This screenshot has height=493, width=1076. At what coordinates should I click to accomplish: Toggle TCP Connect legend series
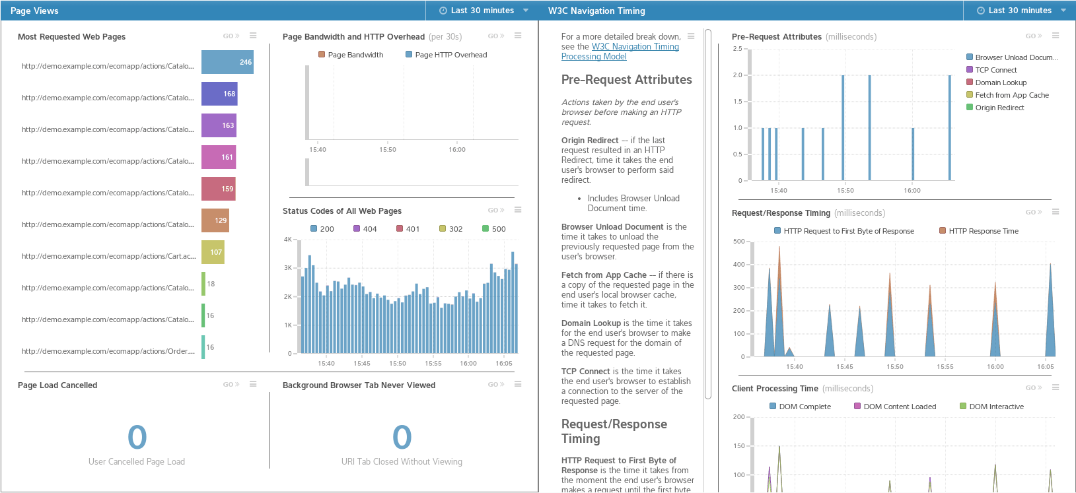(x=991, y=70)
